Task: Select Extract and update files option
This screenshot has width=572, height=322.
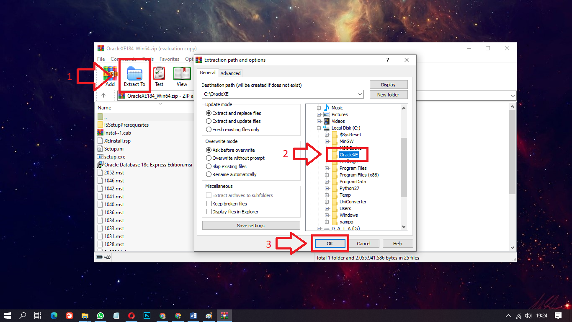Action: tap(234, 121)
